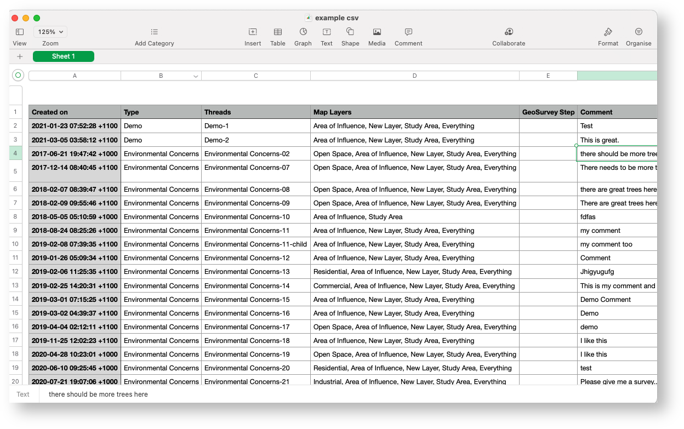684x429 pixels.
Task: Toggle the Organise panel
Action: pos(639,32)
